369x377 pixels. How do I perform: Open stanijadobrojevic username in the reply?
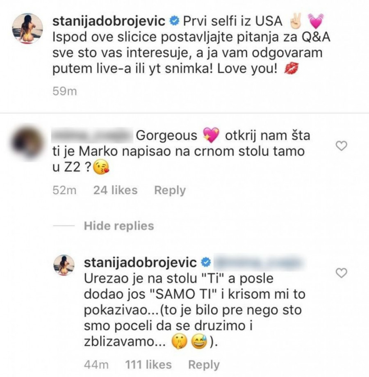[141, 262]
